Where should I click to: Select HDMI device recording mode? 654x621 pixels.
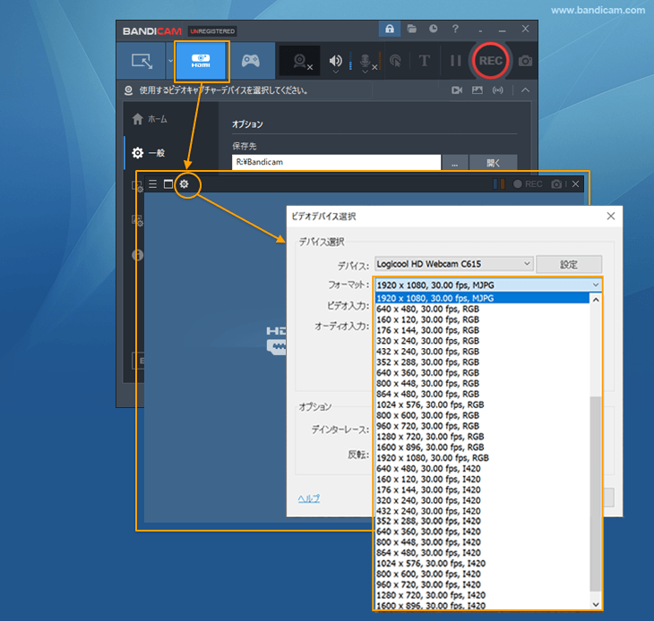click(x=202, y=61)
